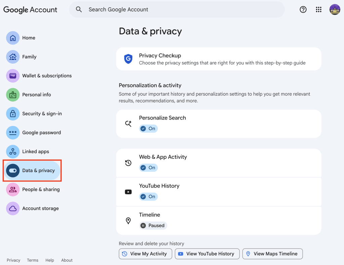Click the Home sidebar icon
The image size is (344, 265).
click(13, 38)
